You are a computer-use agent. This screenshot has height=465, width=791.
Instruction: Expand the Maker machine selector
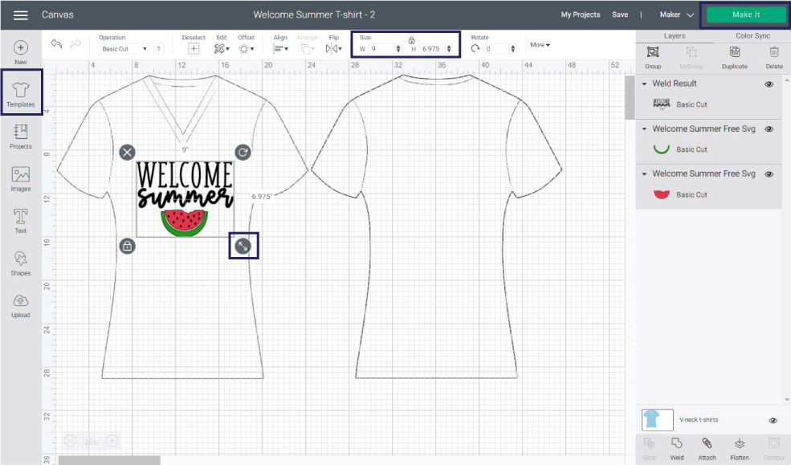tap(676, 14)
